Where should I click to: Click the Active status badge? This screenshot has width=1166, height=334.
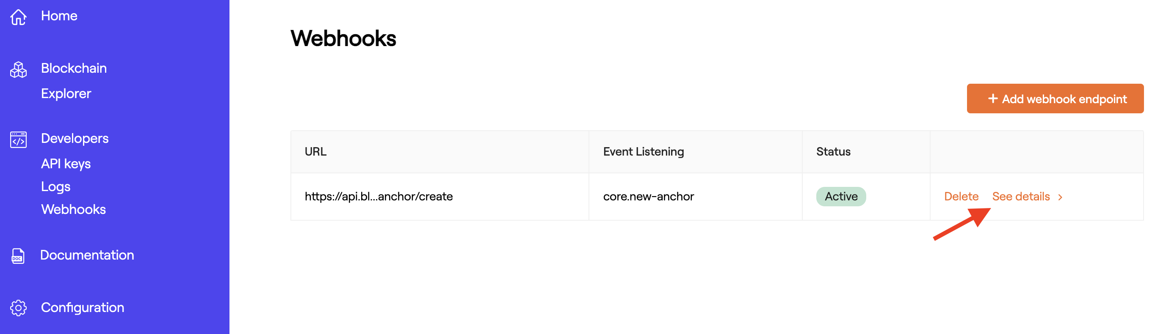click(840, 196)
